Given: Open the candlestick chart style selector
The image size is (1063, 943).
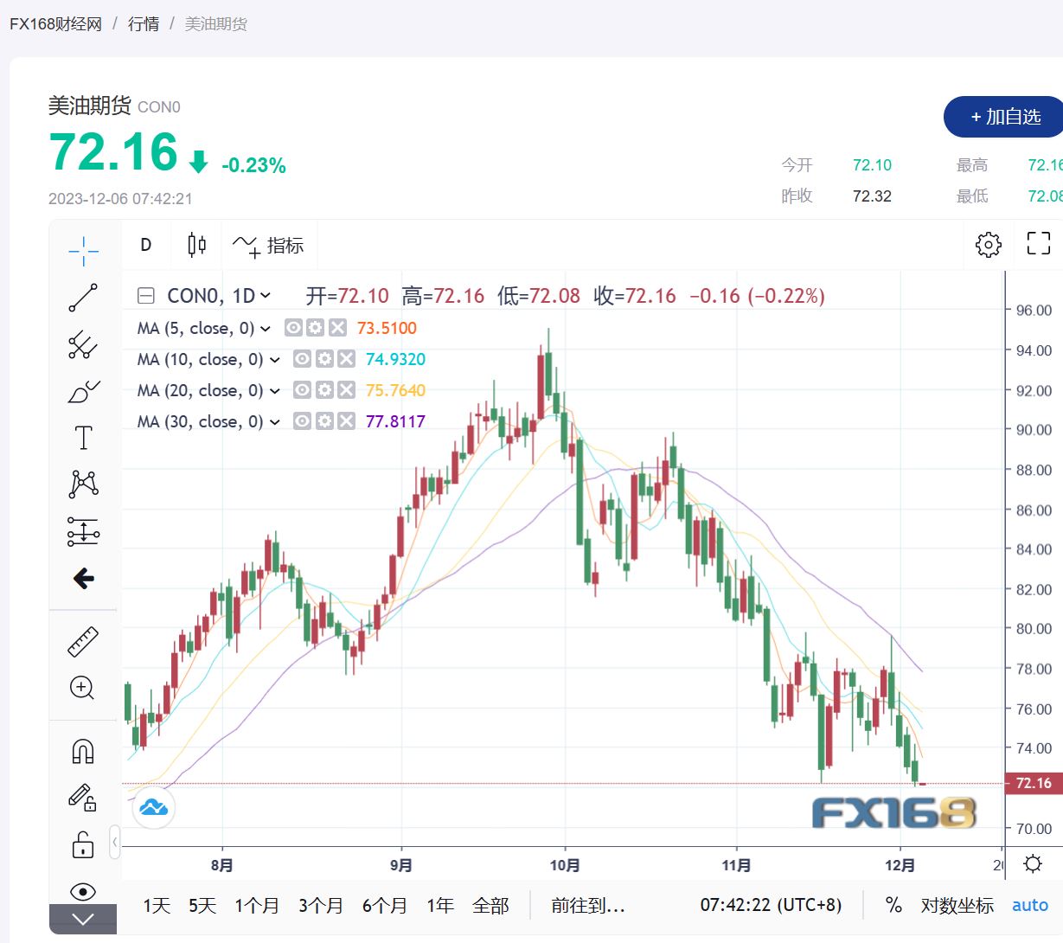Looking at the screenshot, I should pos(196,245).
